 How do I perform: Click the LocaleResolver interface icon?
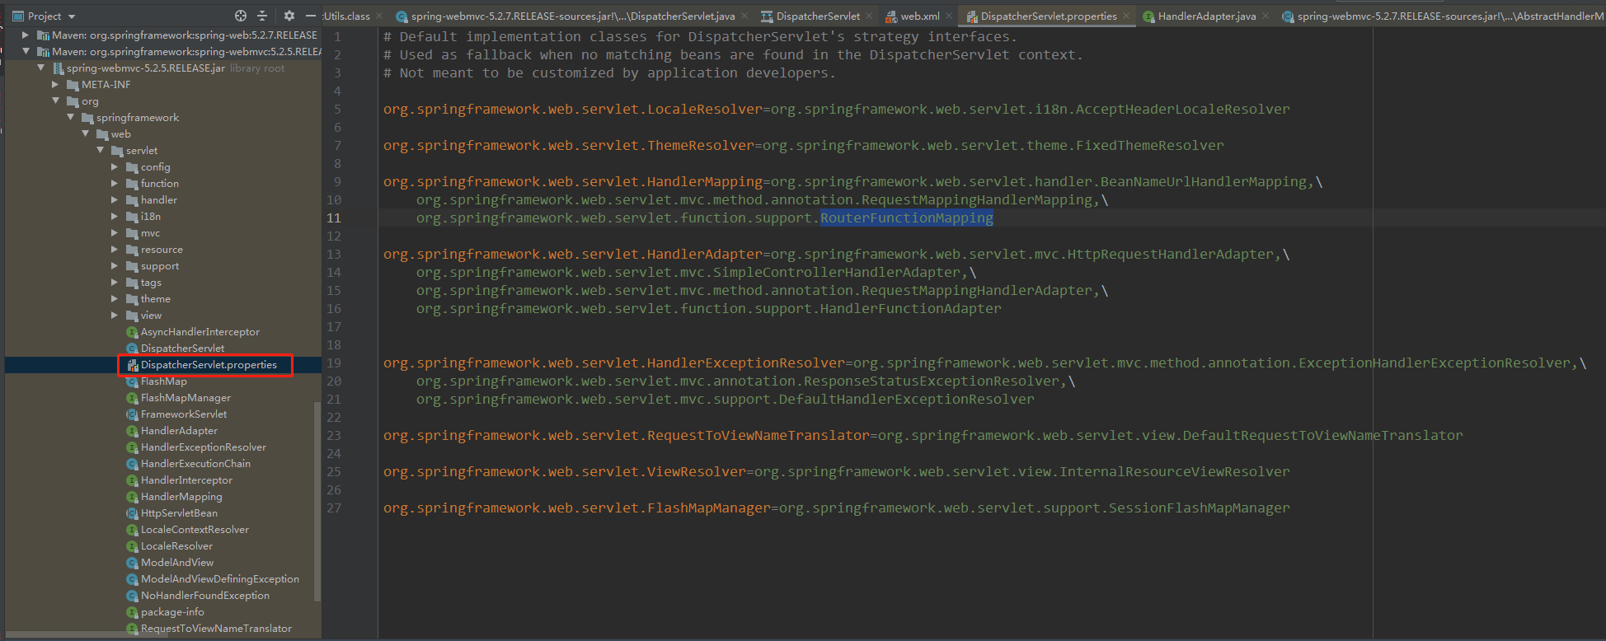click(132, 545)
